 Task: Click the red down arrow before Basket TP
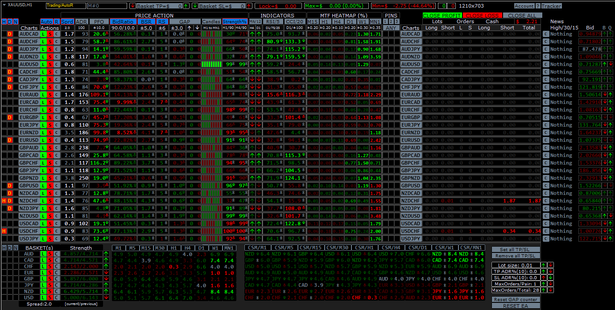[x=132, y=6]
